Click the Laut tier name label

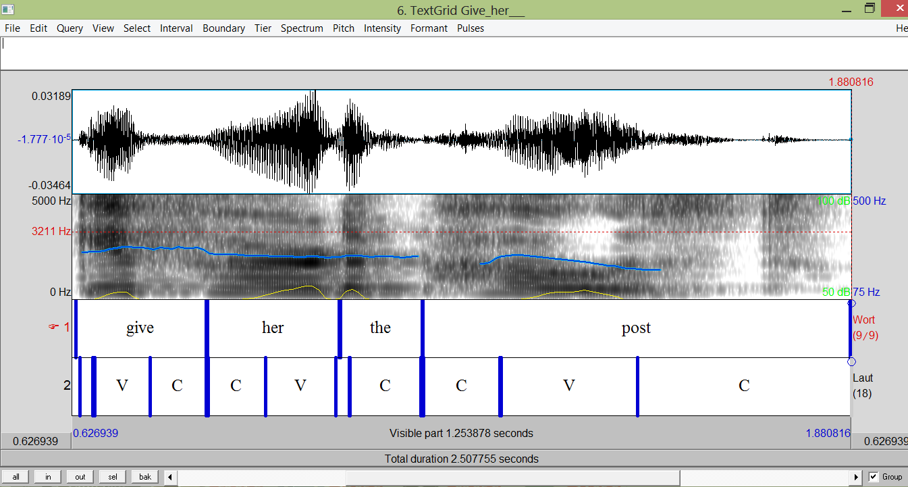click(863, 379)
